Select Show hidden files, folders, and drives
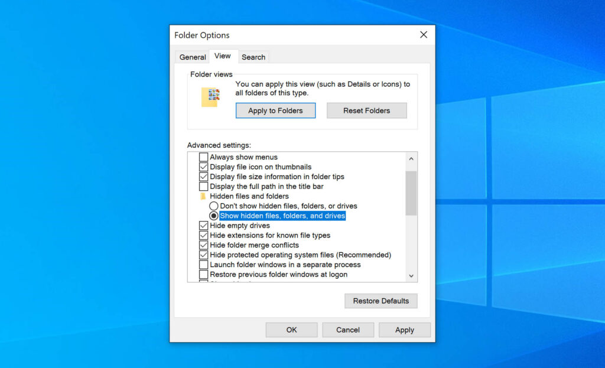605x368 pixels. [x=213, y=216]
